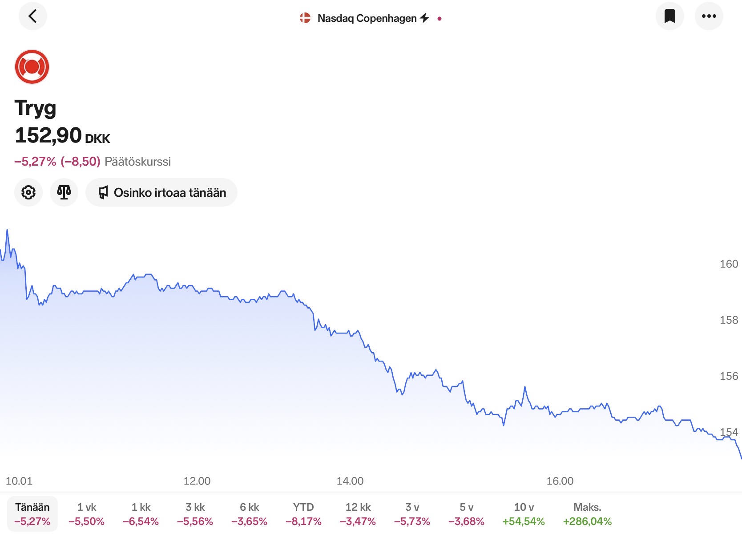Select the 5 v range
The height and width of the screenshot is (537, 742).
(466, 514)
